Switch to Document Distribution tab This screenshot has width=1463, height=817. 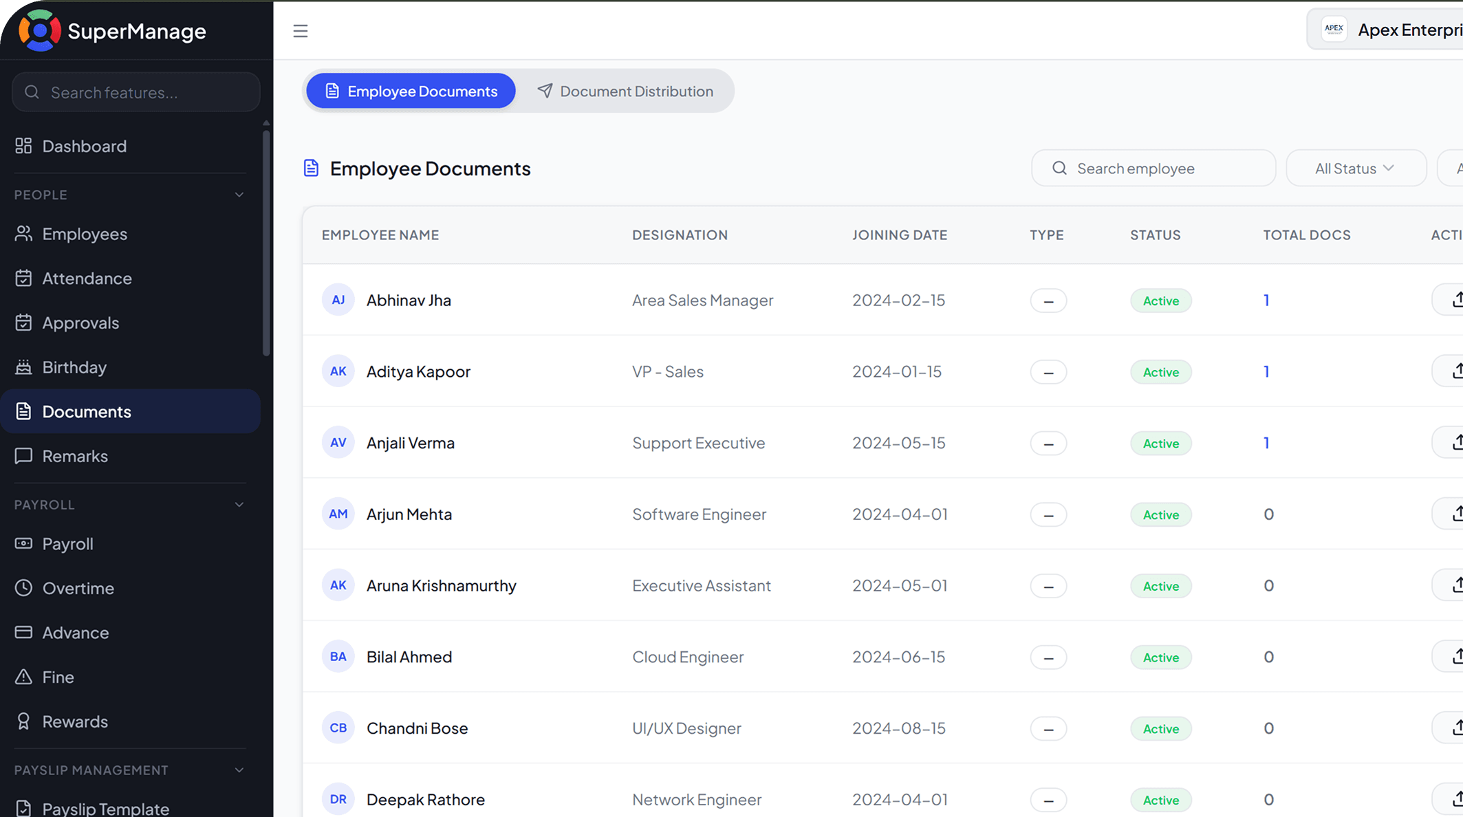(x=625, y=91)
